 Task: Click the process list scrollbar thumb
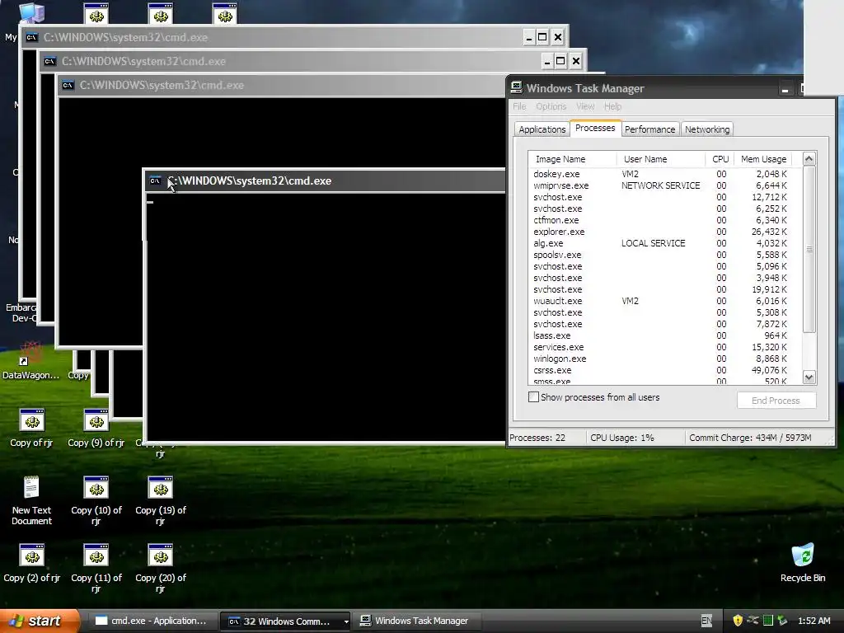[x=809, y=249]
